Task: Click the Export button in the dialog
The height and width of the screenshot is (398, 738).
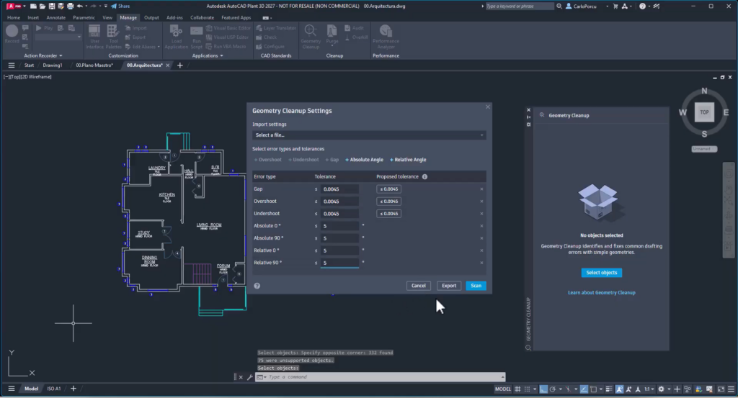Action: 448,286
